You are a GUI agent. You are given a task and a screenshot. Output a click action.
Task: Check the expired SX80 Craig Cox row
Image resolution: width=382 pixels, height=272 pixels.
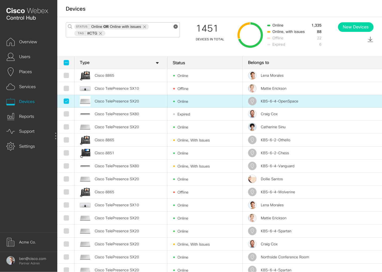tap(66, 114)
